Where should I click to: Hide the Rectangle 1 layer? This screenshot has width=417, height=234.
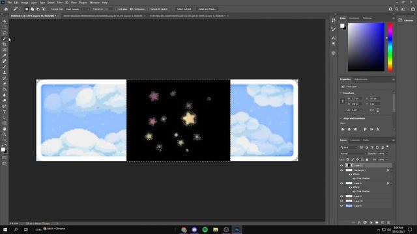(341, 170)
